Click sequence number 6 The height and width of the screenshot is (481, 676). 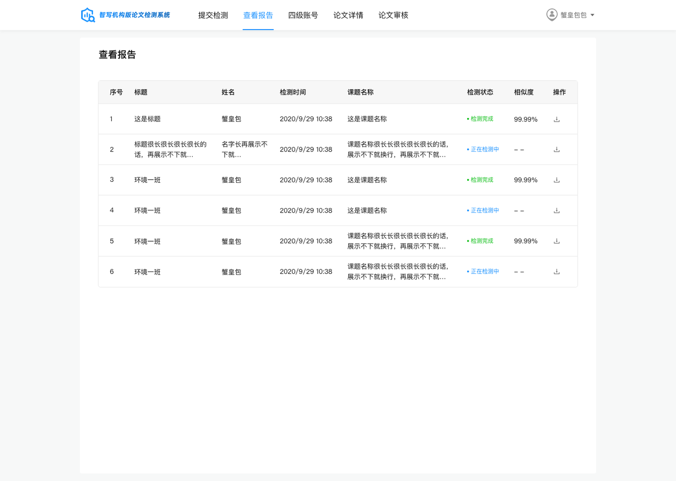point(112,272)
